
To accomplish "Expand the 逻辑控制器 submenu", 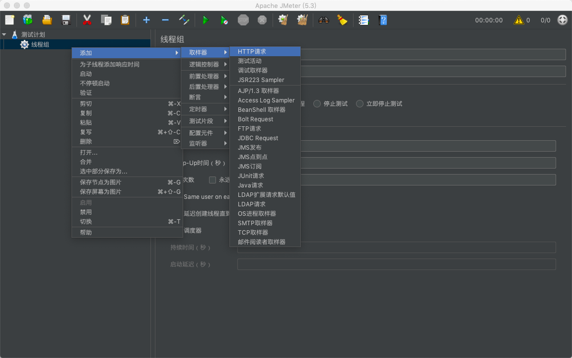I will pos(206,64).
